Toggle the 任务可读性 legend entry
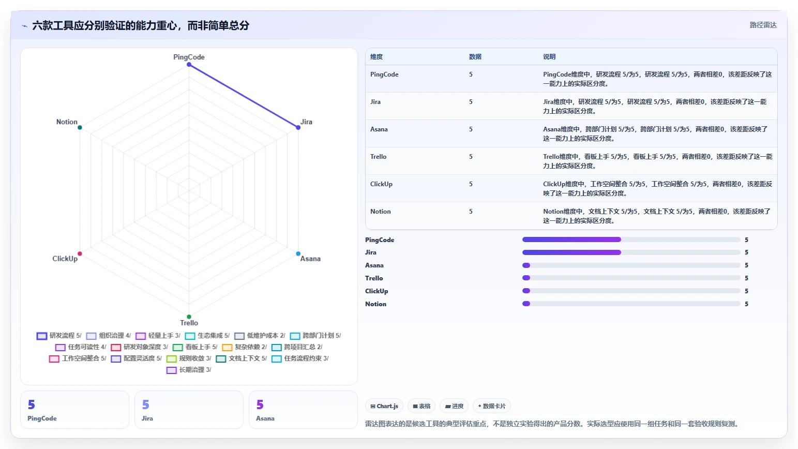 pyautogui.click(x=81, y=347)
